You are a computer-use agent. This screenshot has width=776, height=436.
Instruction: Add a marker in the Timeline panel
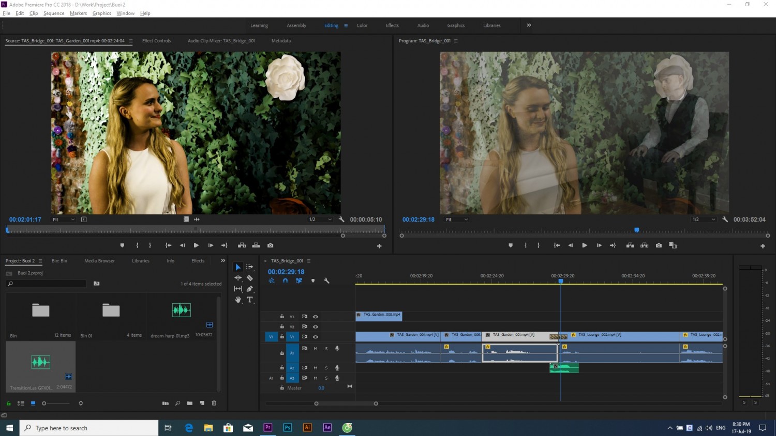[x=313, y=281]
